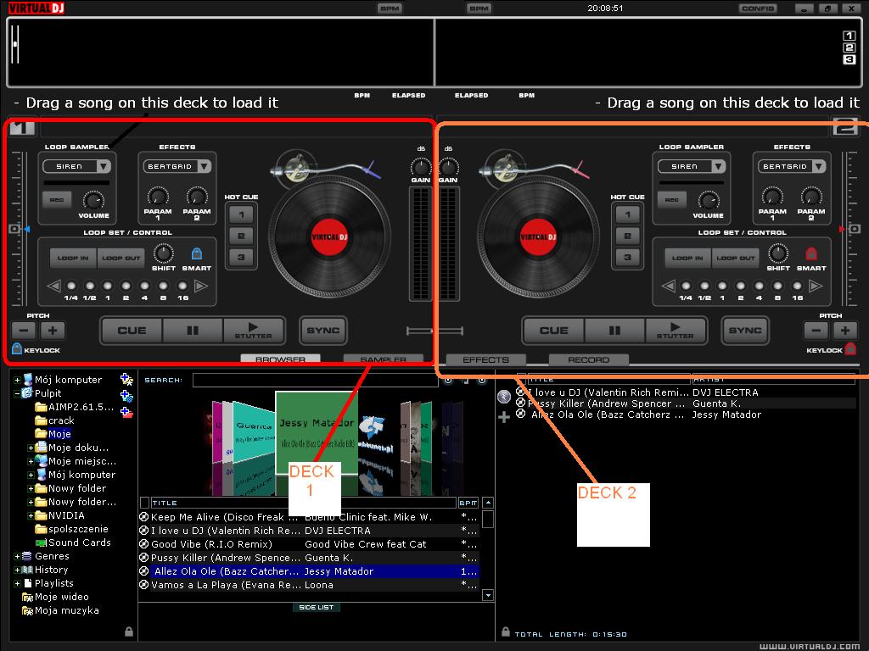Expand the History tree node
869x651 pixels.
point(17,570)
